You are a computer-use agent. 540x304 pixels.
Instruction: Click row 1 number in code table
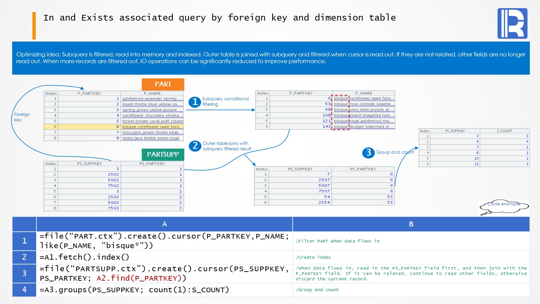tap(24, 241)
